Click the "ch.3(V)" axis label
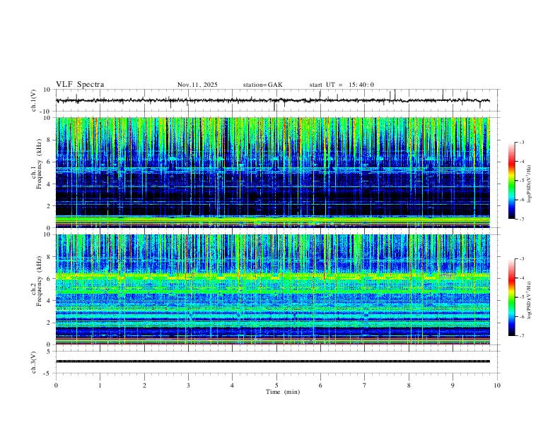This screenshot has width=560, height=432. pos(34,362)
